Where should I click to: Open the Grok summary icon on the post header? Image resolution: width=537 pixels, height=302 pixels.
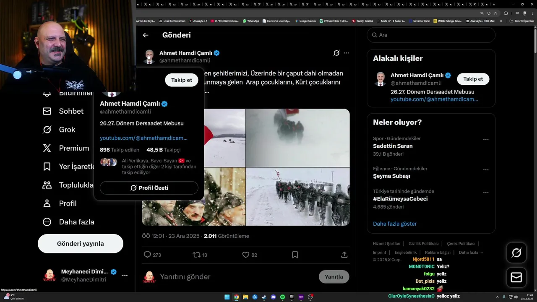(336, 53)
